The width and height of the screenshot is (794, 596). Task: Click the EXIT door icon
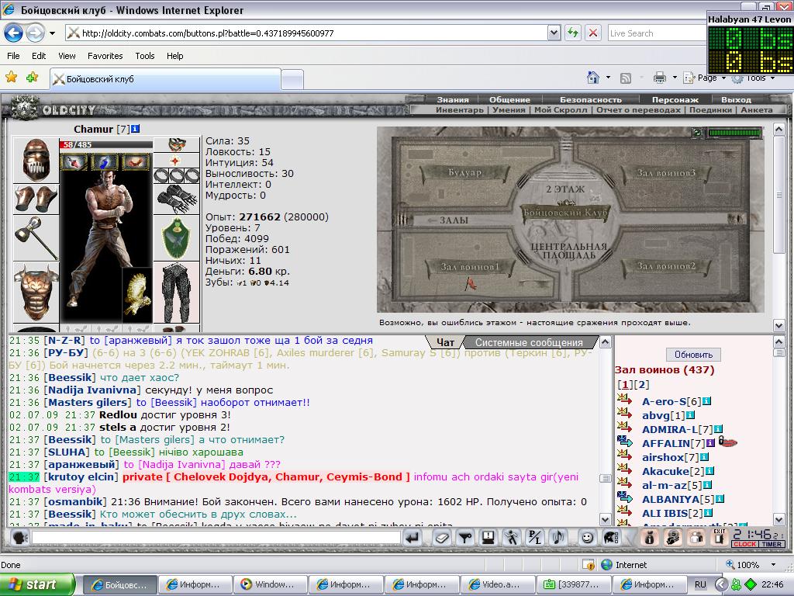[x=720, y=537]
